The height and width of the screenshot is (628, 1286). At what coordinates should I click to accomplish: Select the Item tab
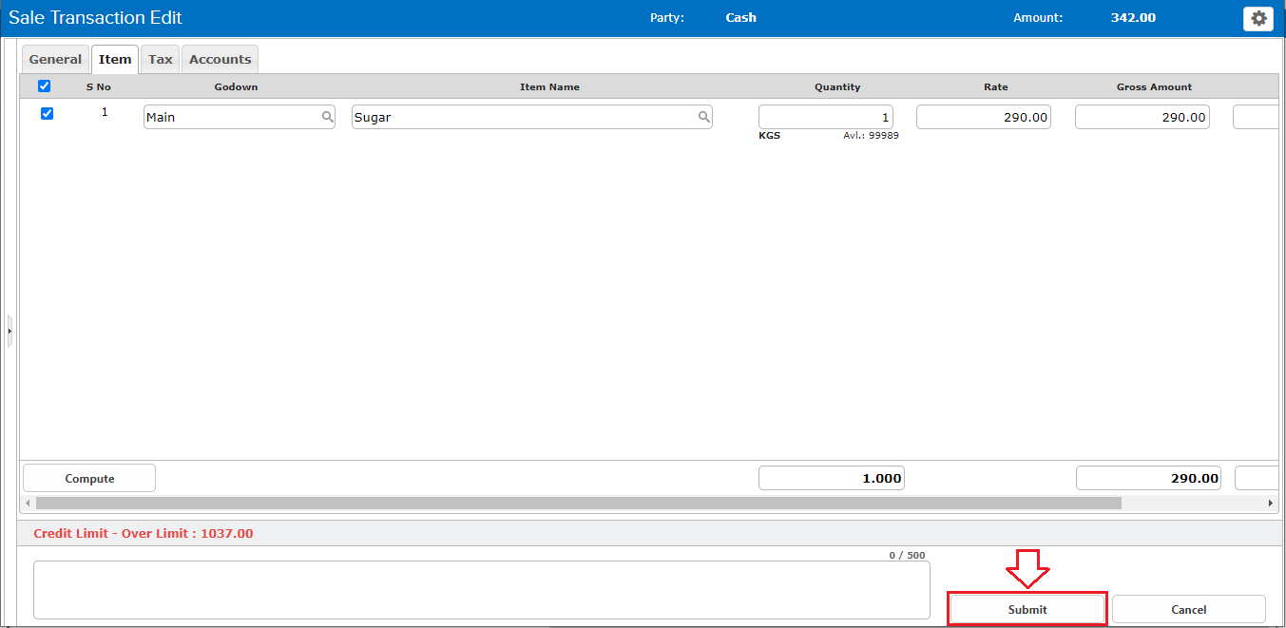115,59
